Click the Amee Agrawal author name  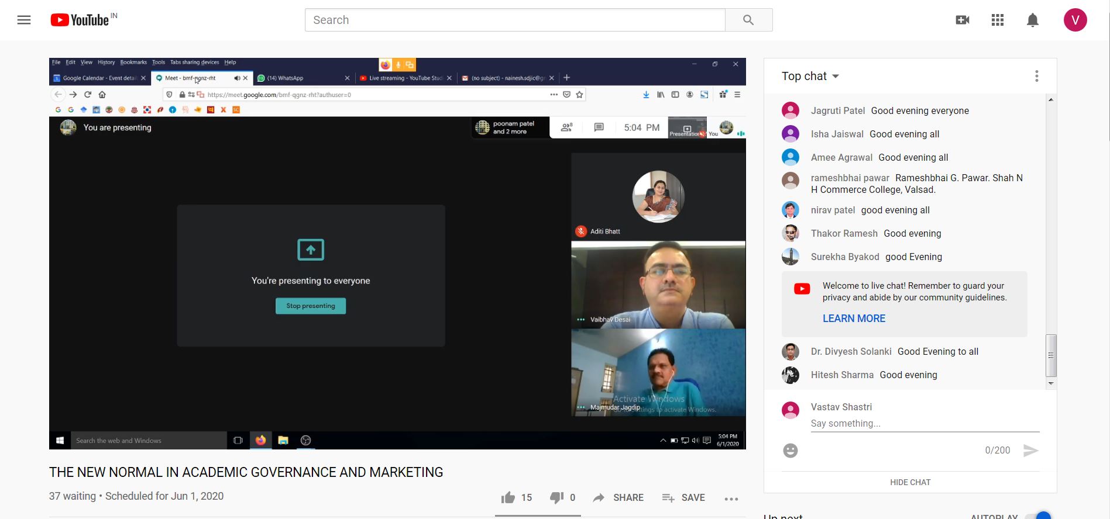coord(841,157)
